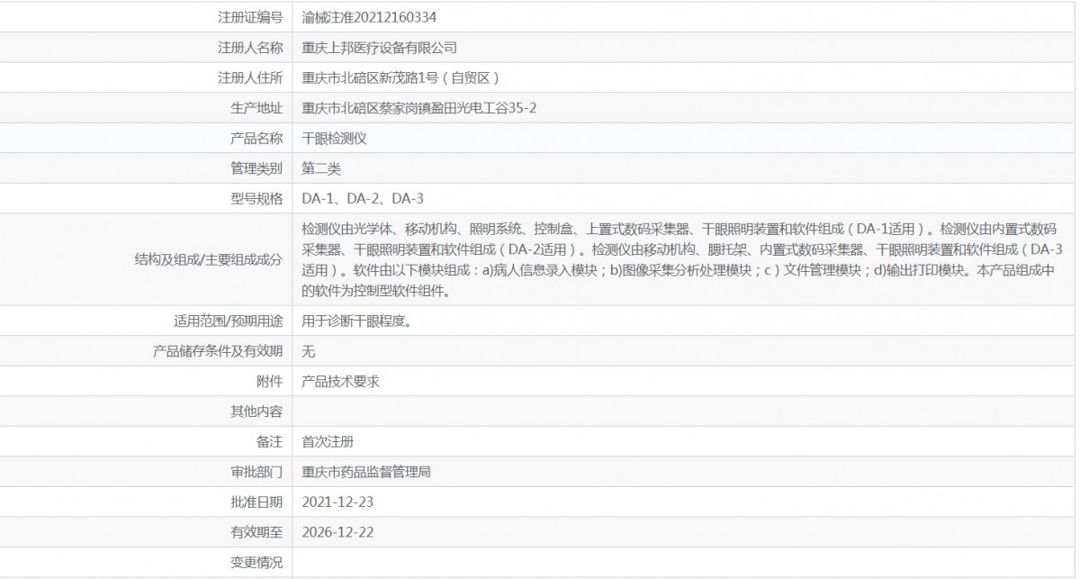
Task: Click product name 干眼检测仪
Action: point(335,140)
